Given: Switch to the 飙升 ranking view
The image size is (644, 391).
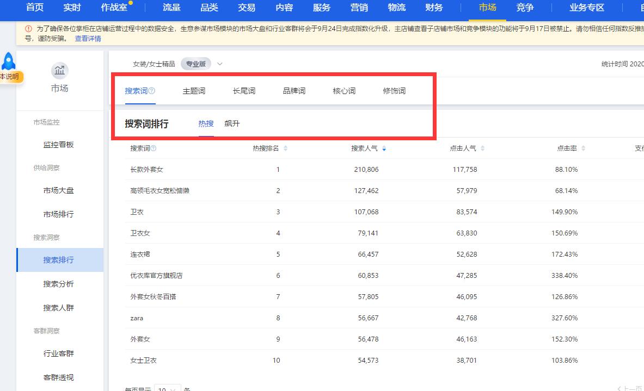Looking at the screenshot, I should (x=232, y=123).
